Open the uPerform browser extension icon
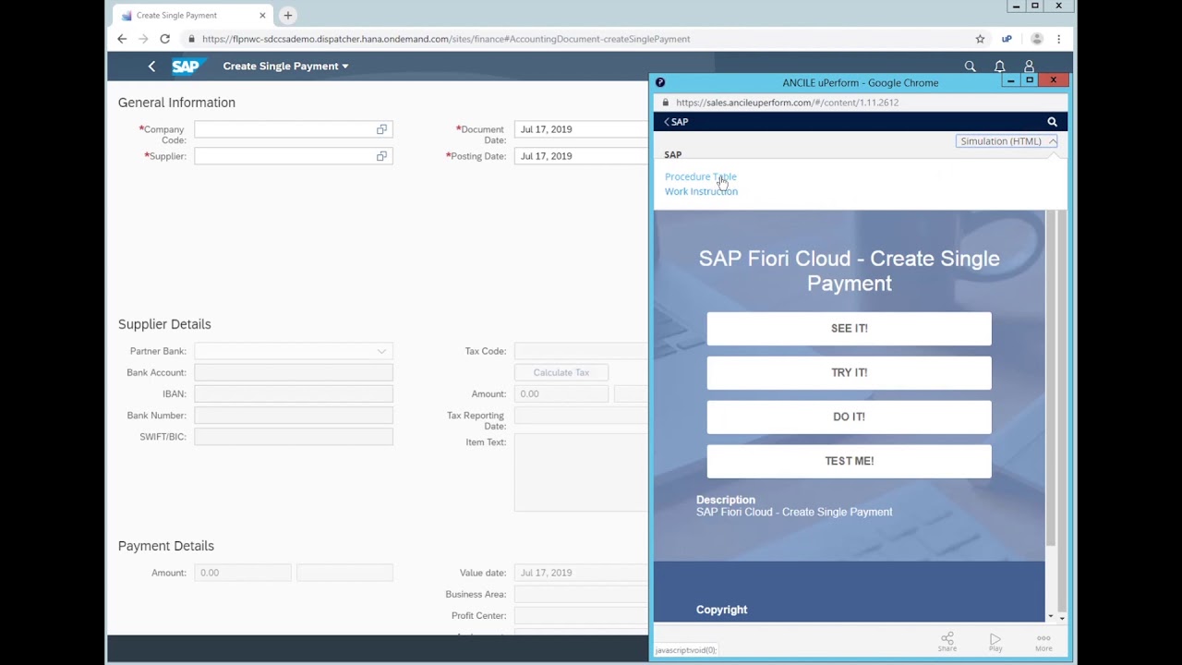1182x665 pixels. (1007, 39)
